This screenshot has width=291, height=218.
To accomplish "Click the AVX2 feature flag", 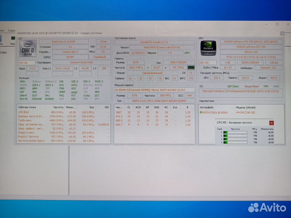I will (74, 85).
